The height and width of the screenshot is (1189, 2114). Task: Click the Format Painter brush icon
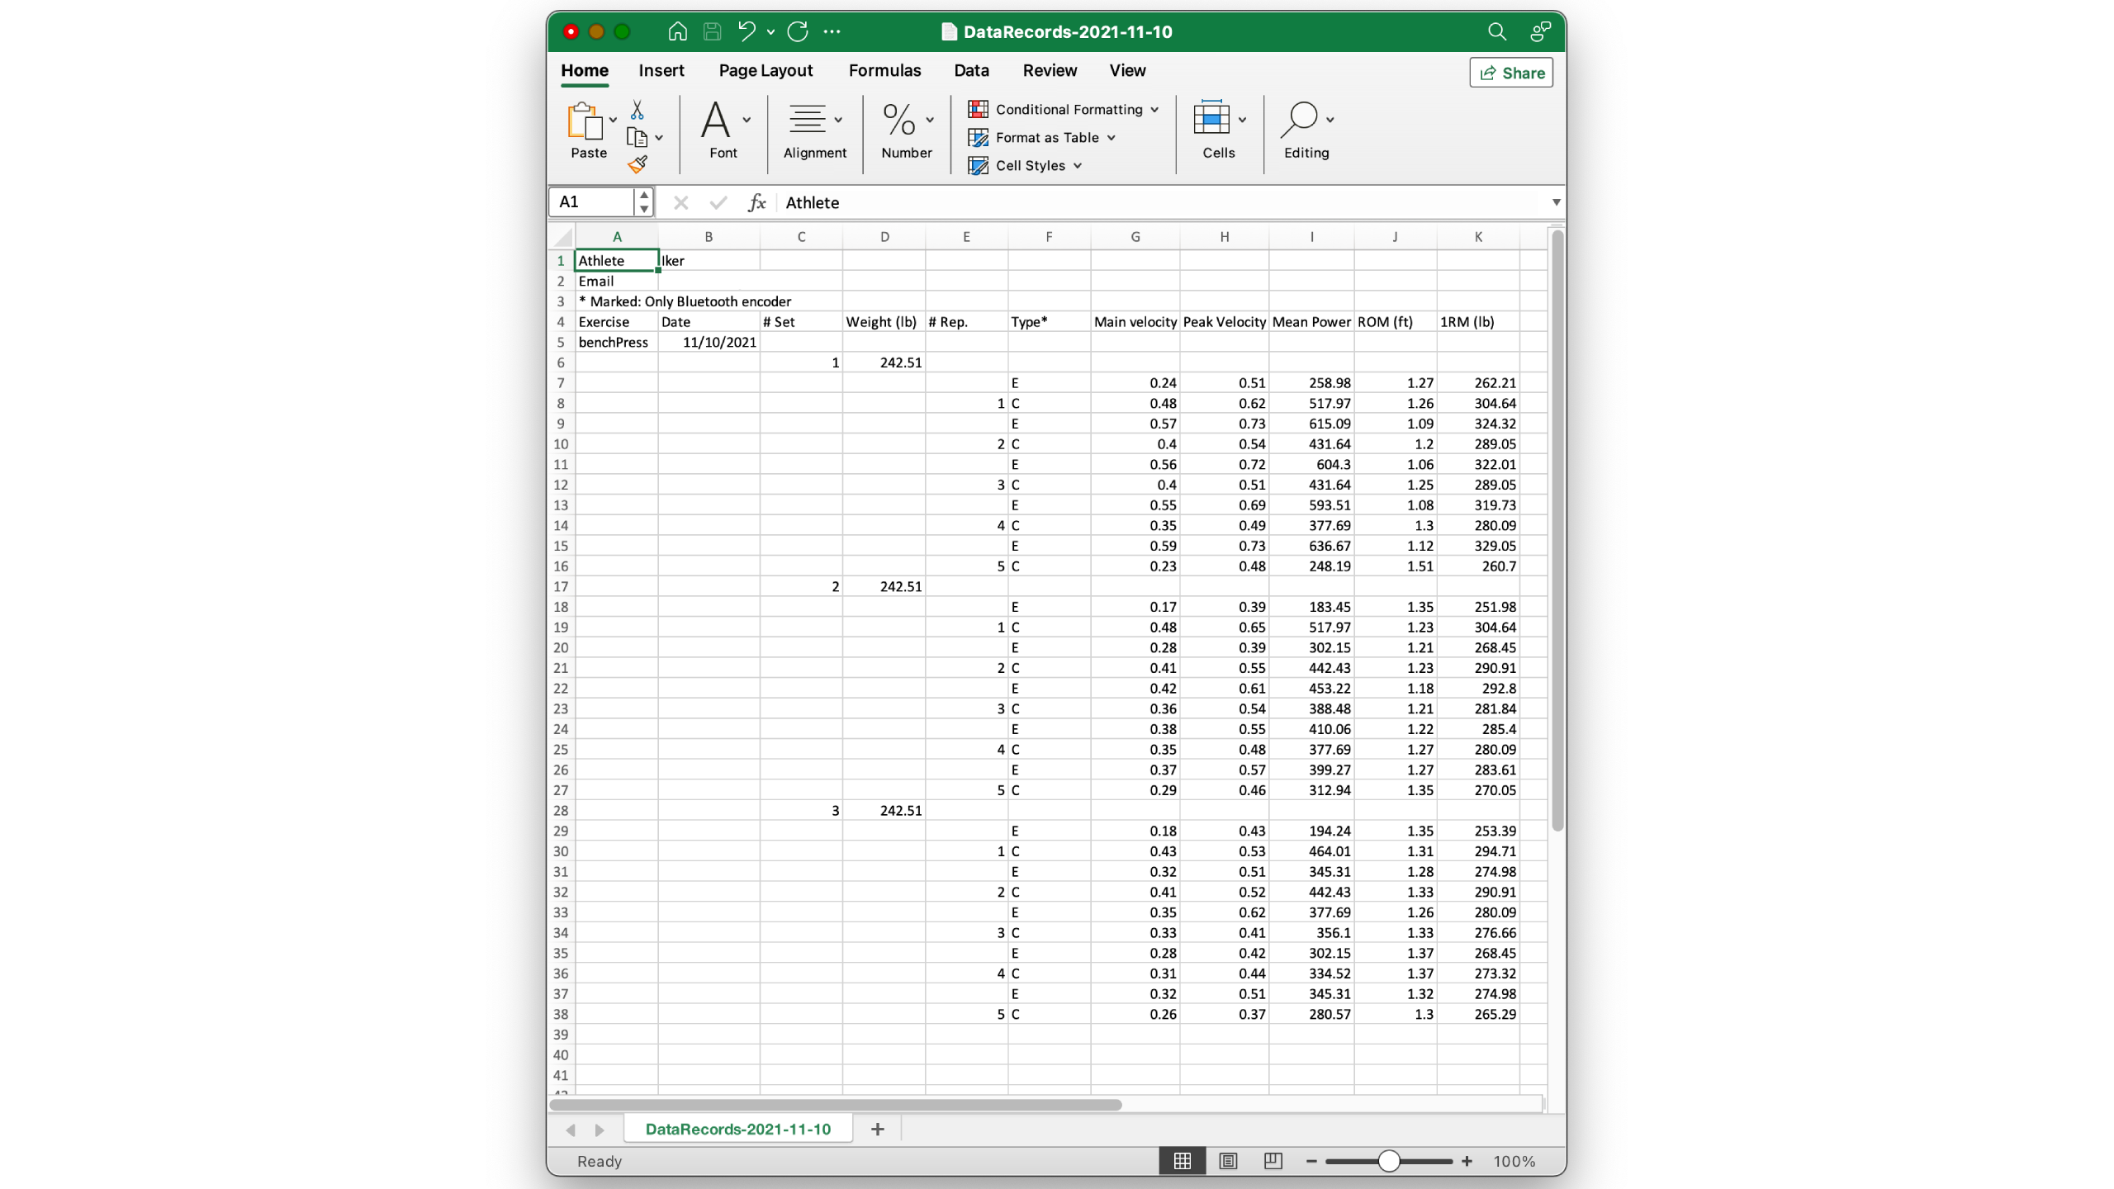click(637, 165)
